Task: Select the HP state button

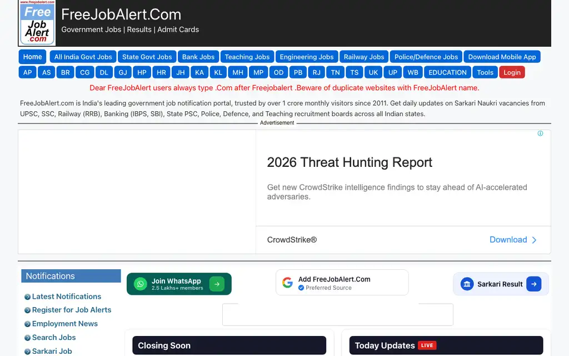Action: click(x=142, y=72)
